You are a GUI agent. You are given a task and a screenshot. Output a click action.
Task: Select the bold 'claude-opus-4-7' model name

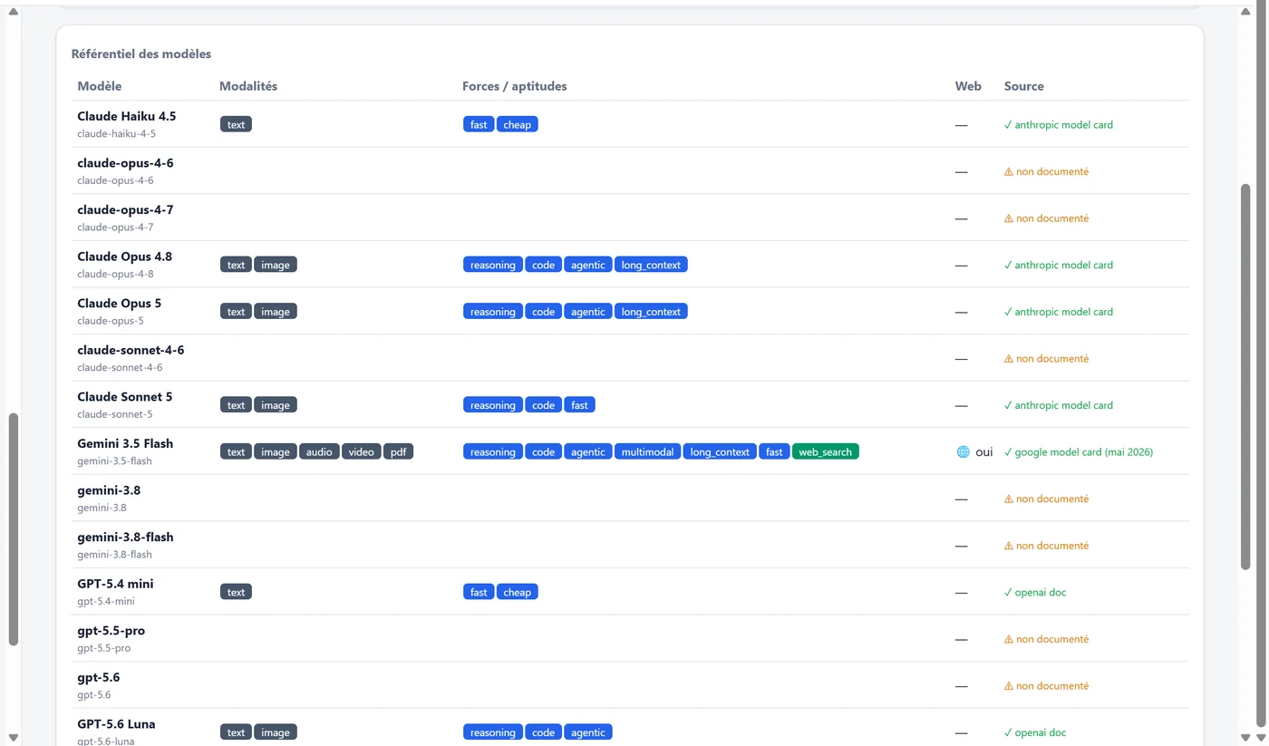point(125,209)
